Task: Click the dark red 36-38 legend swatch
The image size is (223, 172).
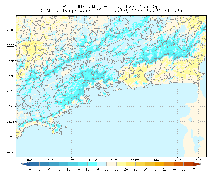Action: [188, 164]
